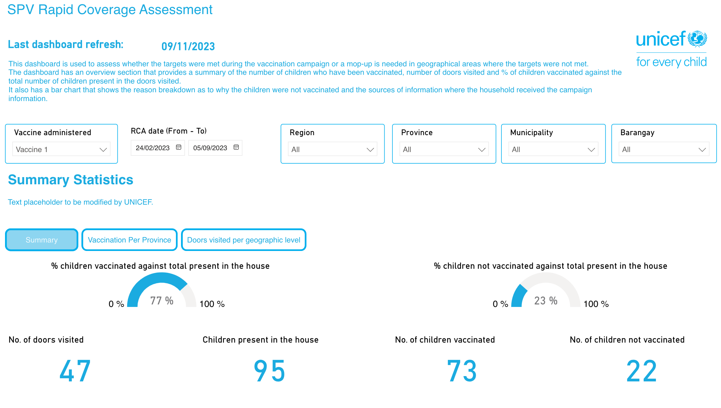The height and width of the screenshot is (408, 721).
Task: Click the From date field 24/02/2023
Action: (158, 148)
